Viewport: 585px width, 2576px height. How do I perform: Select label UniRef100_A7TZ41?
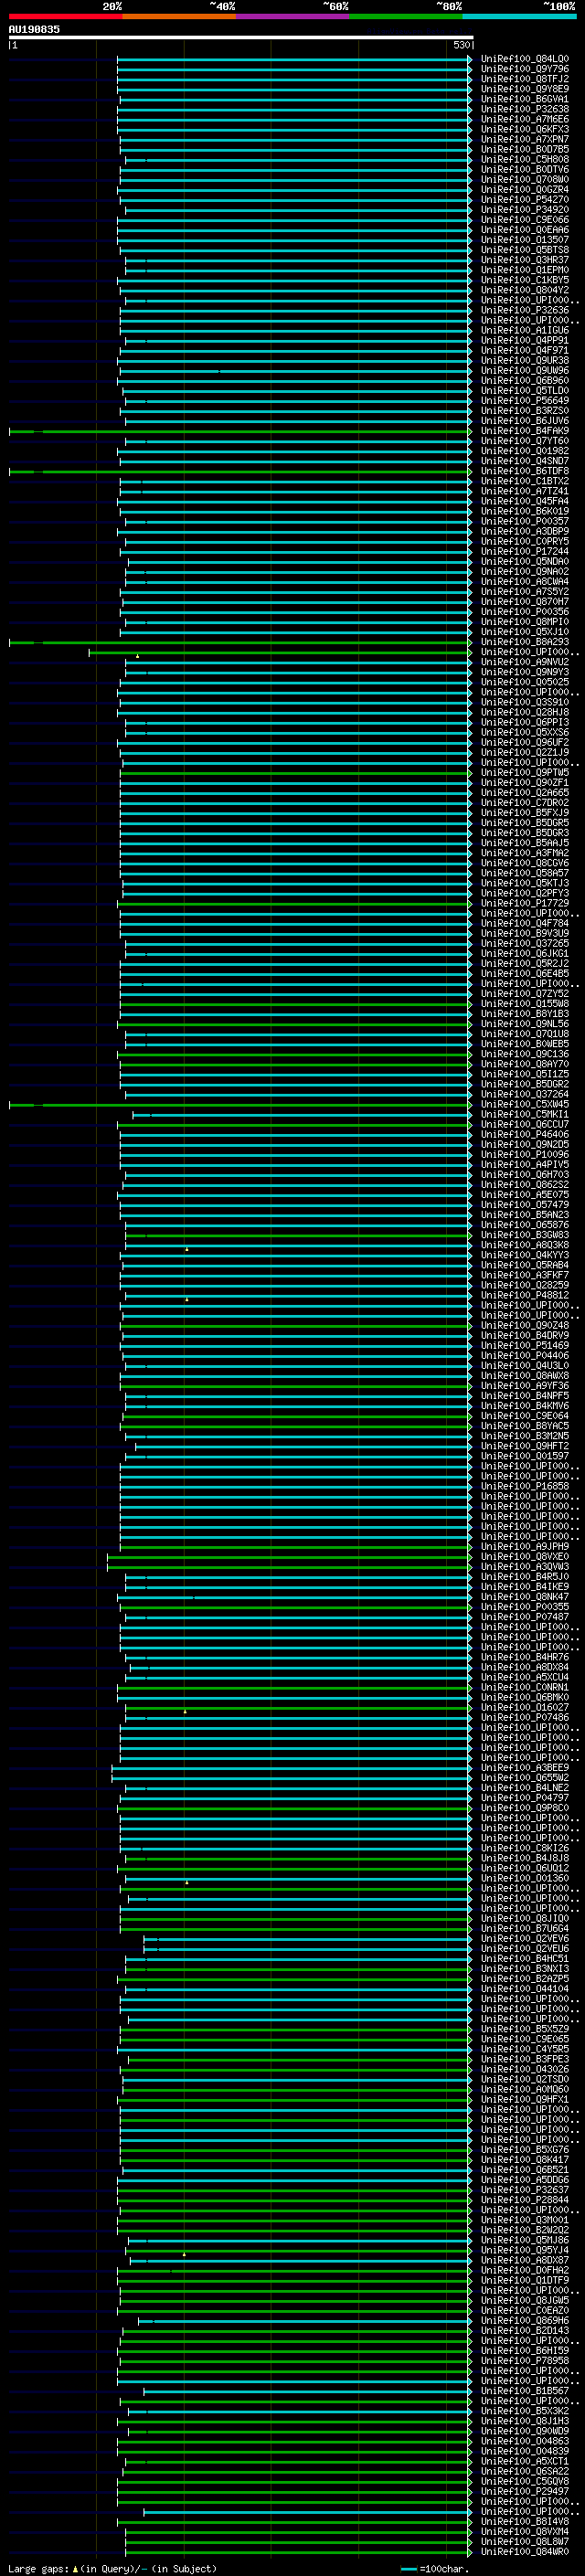point(525,491)
